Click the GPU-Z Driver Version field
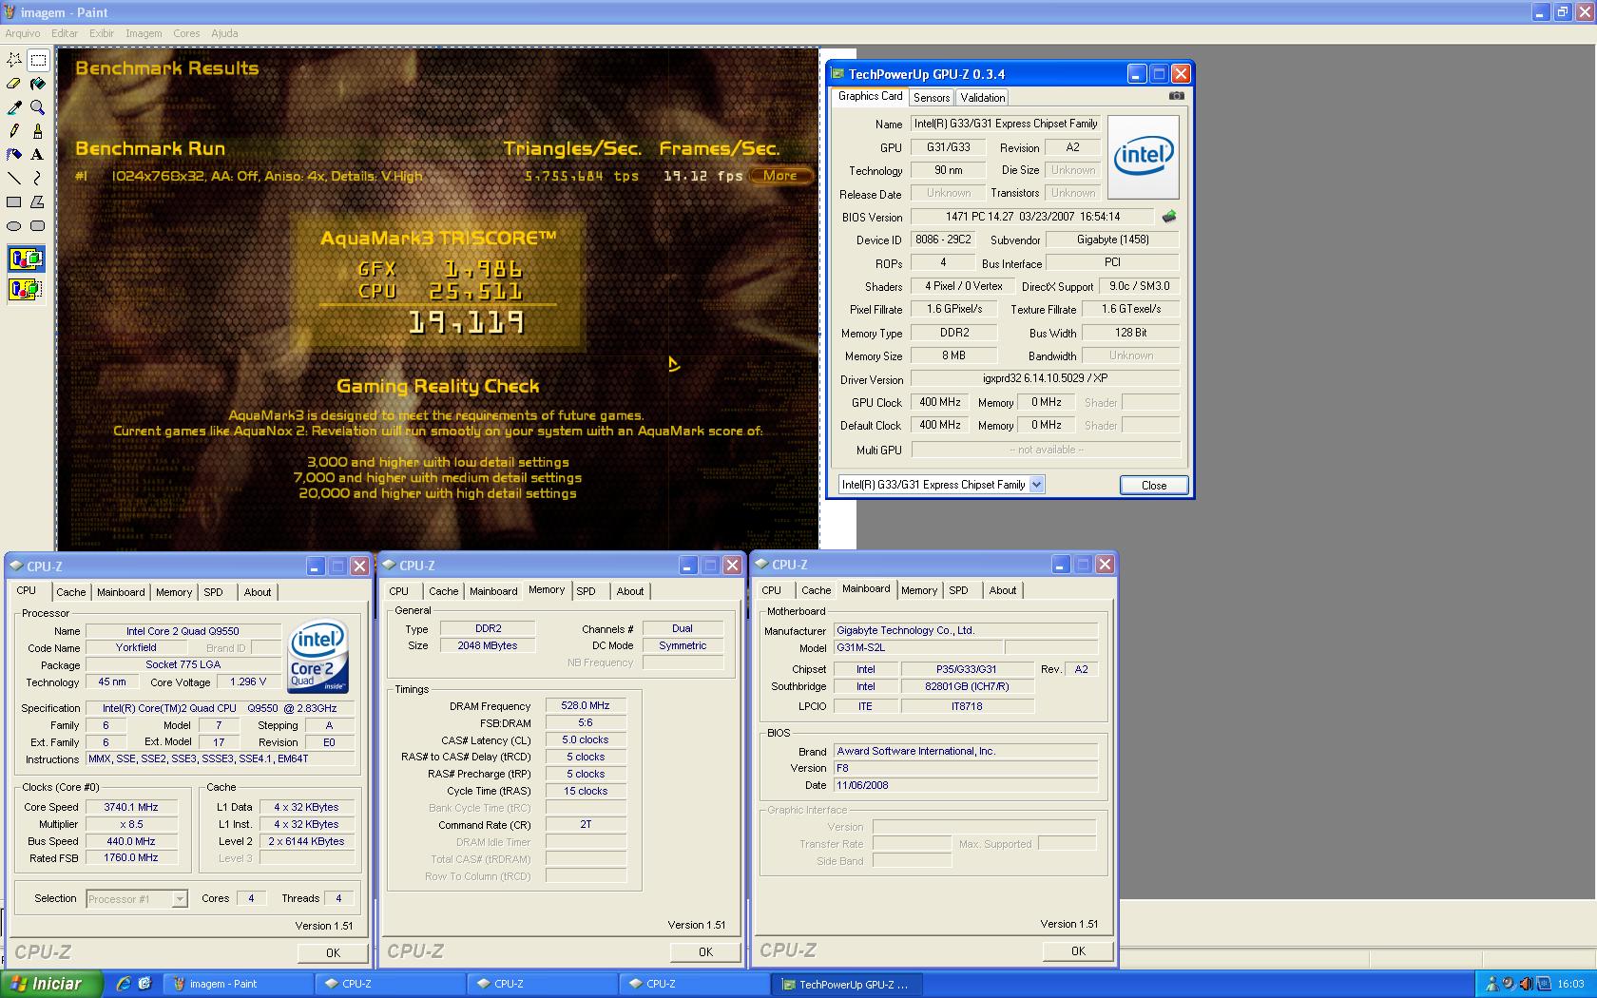1597x998 pixels. pos(1046,378)
